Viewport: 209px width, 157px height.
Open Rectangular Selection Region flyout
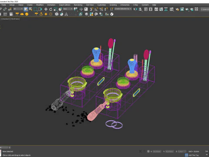coord(35,9)
